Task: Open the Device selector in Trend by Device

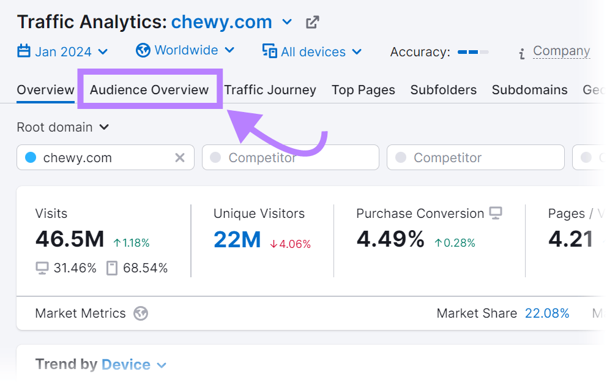Action: 132,364
